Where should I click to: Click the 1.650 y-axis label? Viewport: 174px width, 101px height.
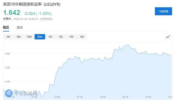pos(7,54)
